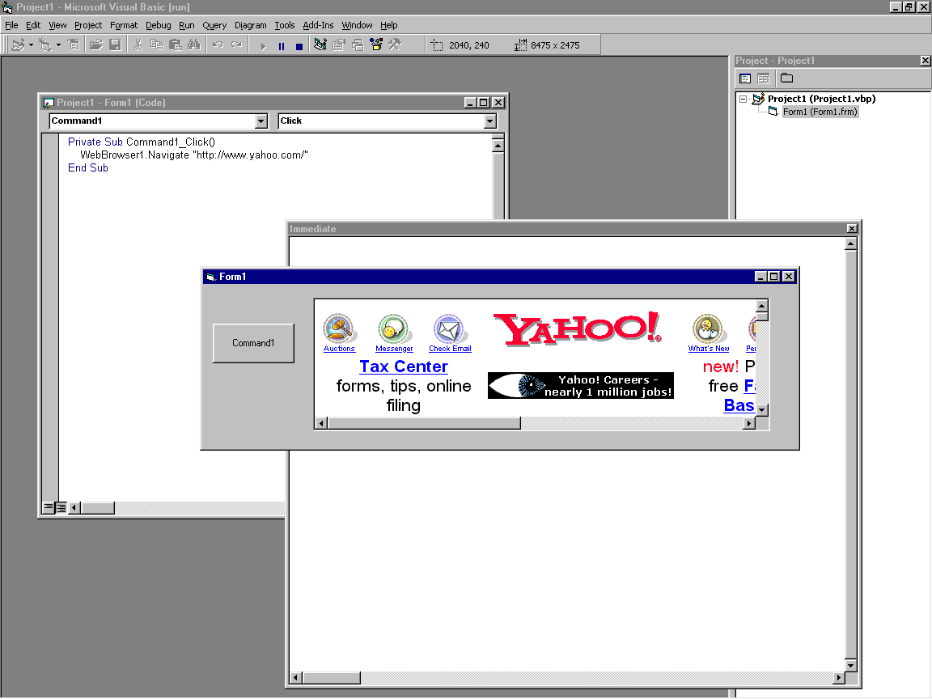Click the Auctions gavel icon
Screen dimensions: 932x699
coord(338,328)
